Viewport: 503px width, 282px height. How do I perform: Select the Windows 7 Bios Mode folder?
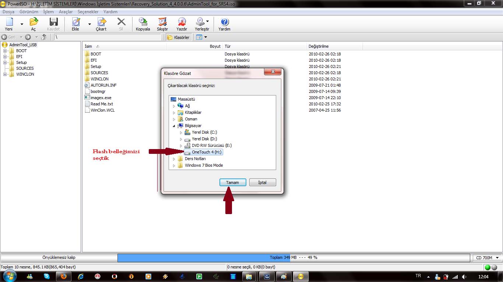coord(204,165)
